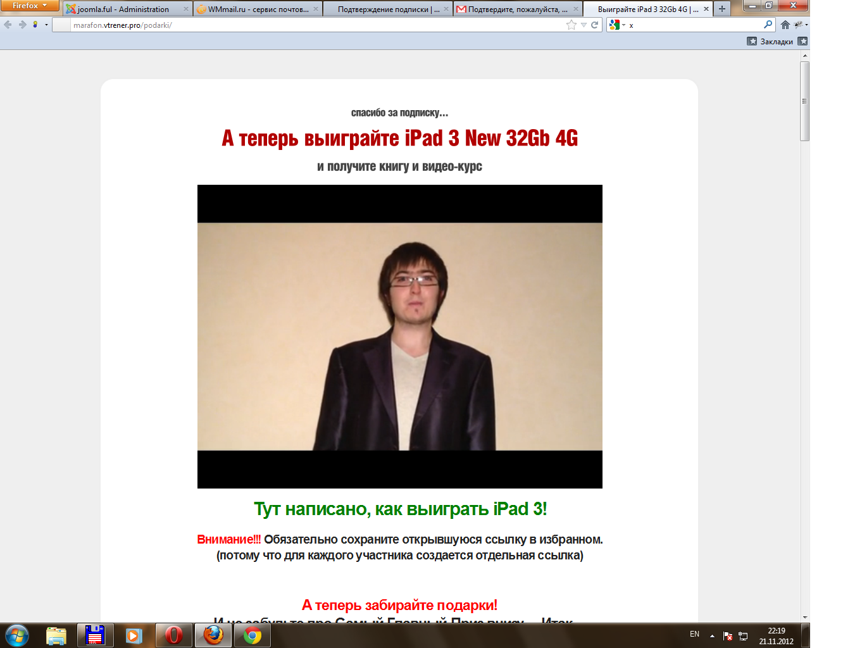The height and width of the screenshot is (648, 843).
Task: Go to the home page icon
Action: coord(785,25)
